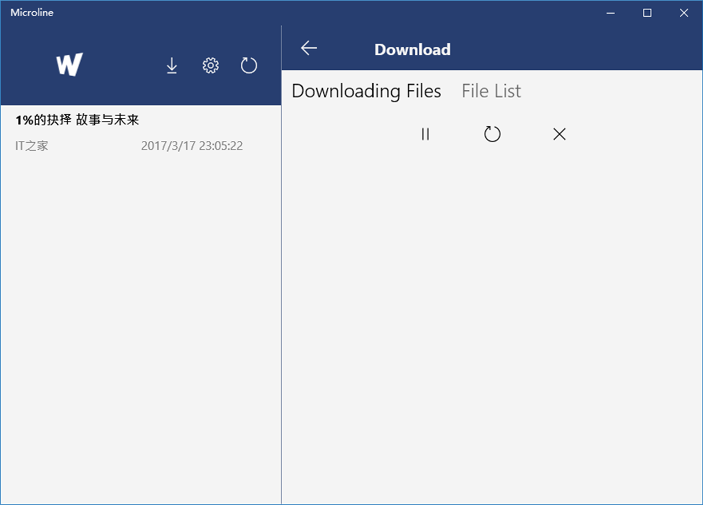Cancel downloads with the X icon below the tabs

tap(559, 134)
